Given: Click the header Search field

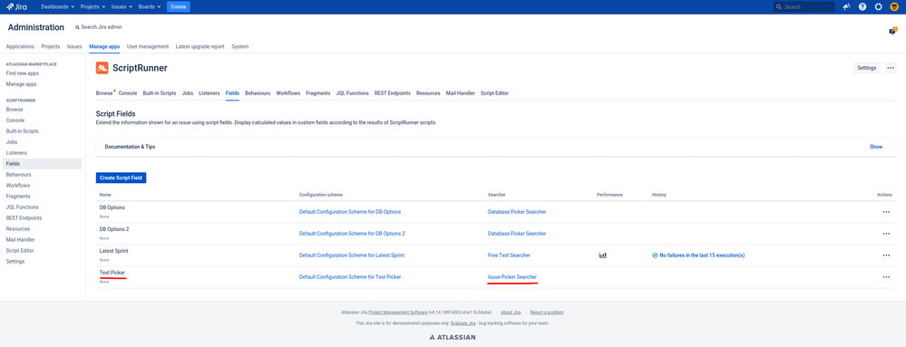Looking at the screenshot, I should point(804,7).
